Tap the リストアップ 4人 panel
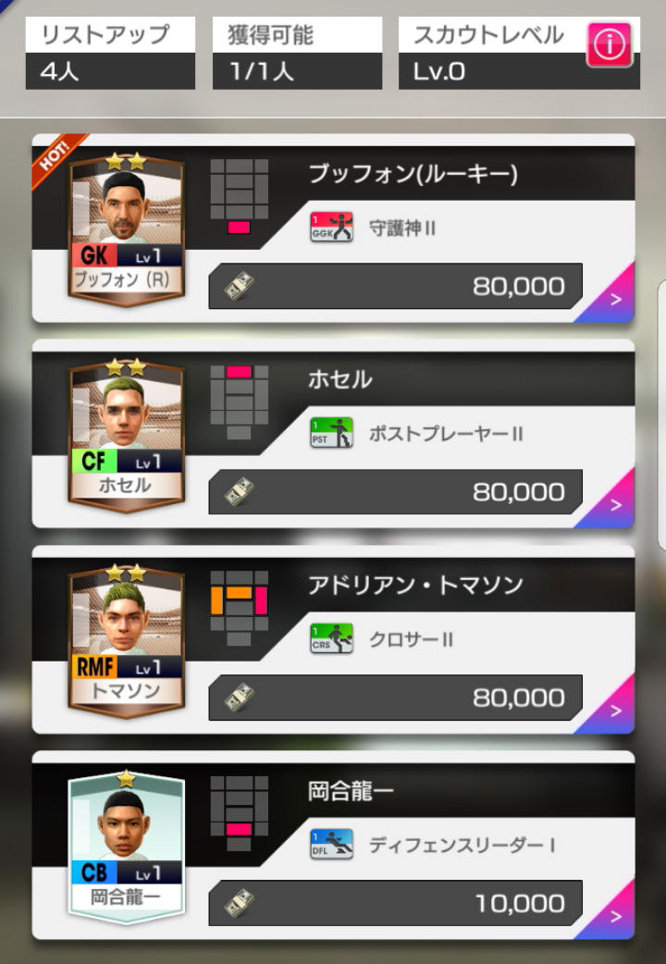666x964 pixels. point(110,54)
